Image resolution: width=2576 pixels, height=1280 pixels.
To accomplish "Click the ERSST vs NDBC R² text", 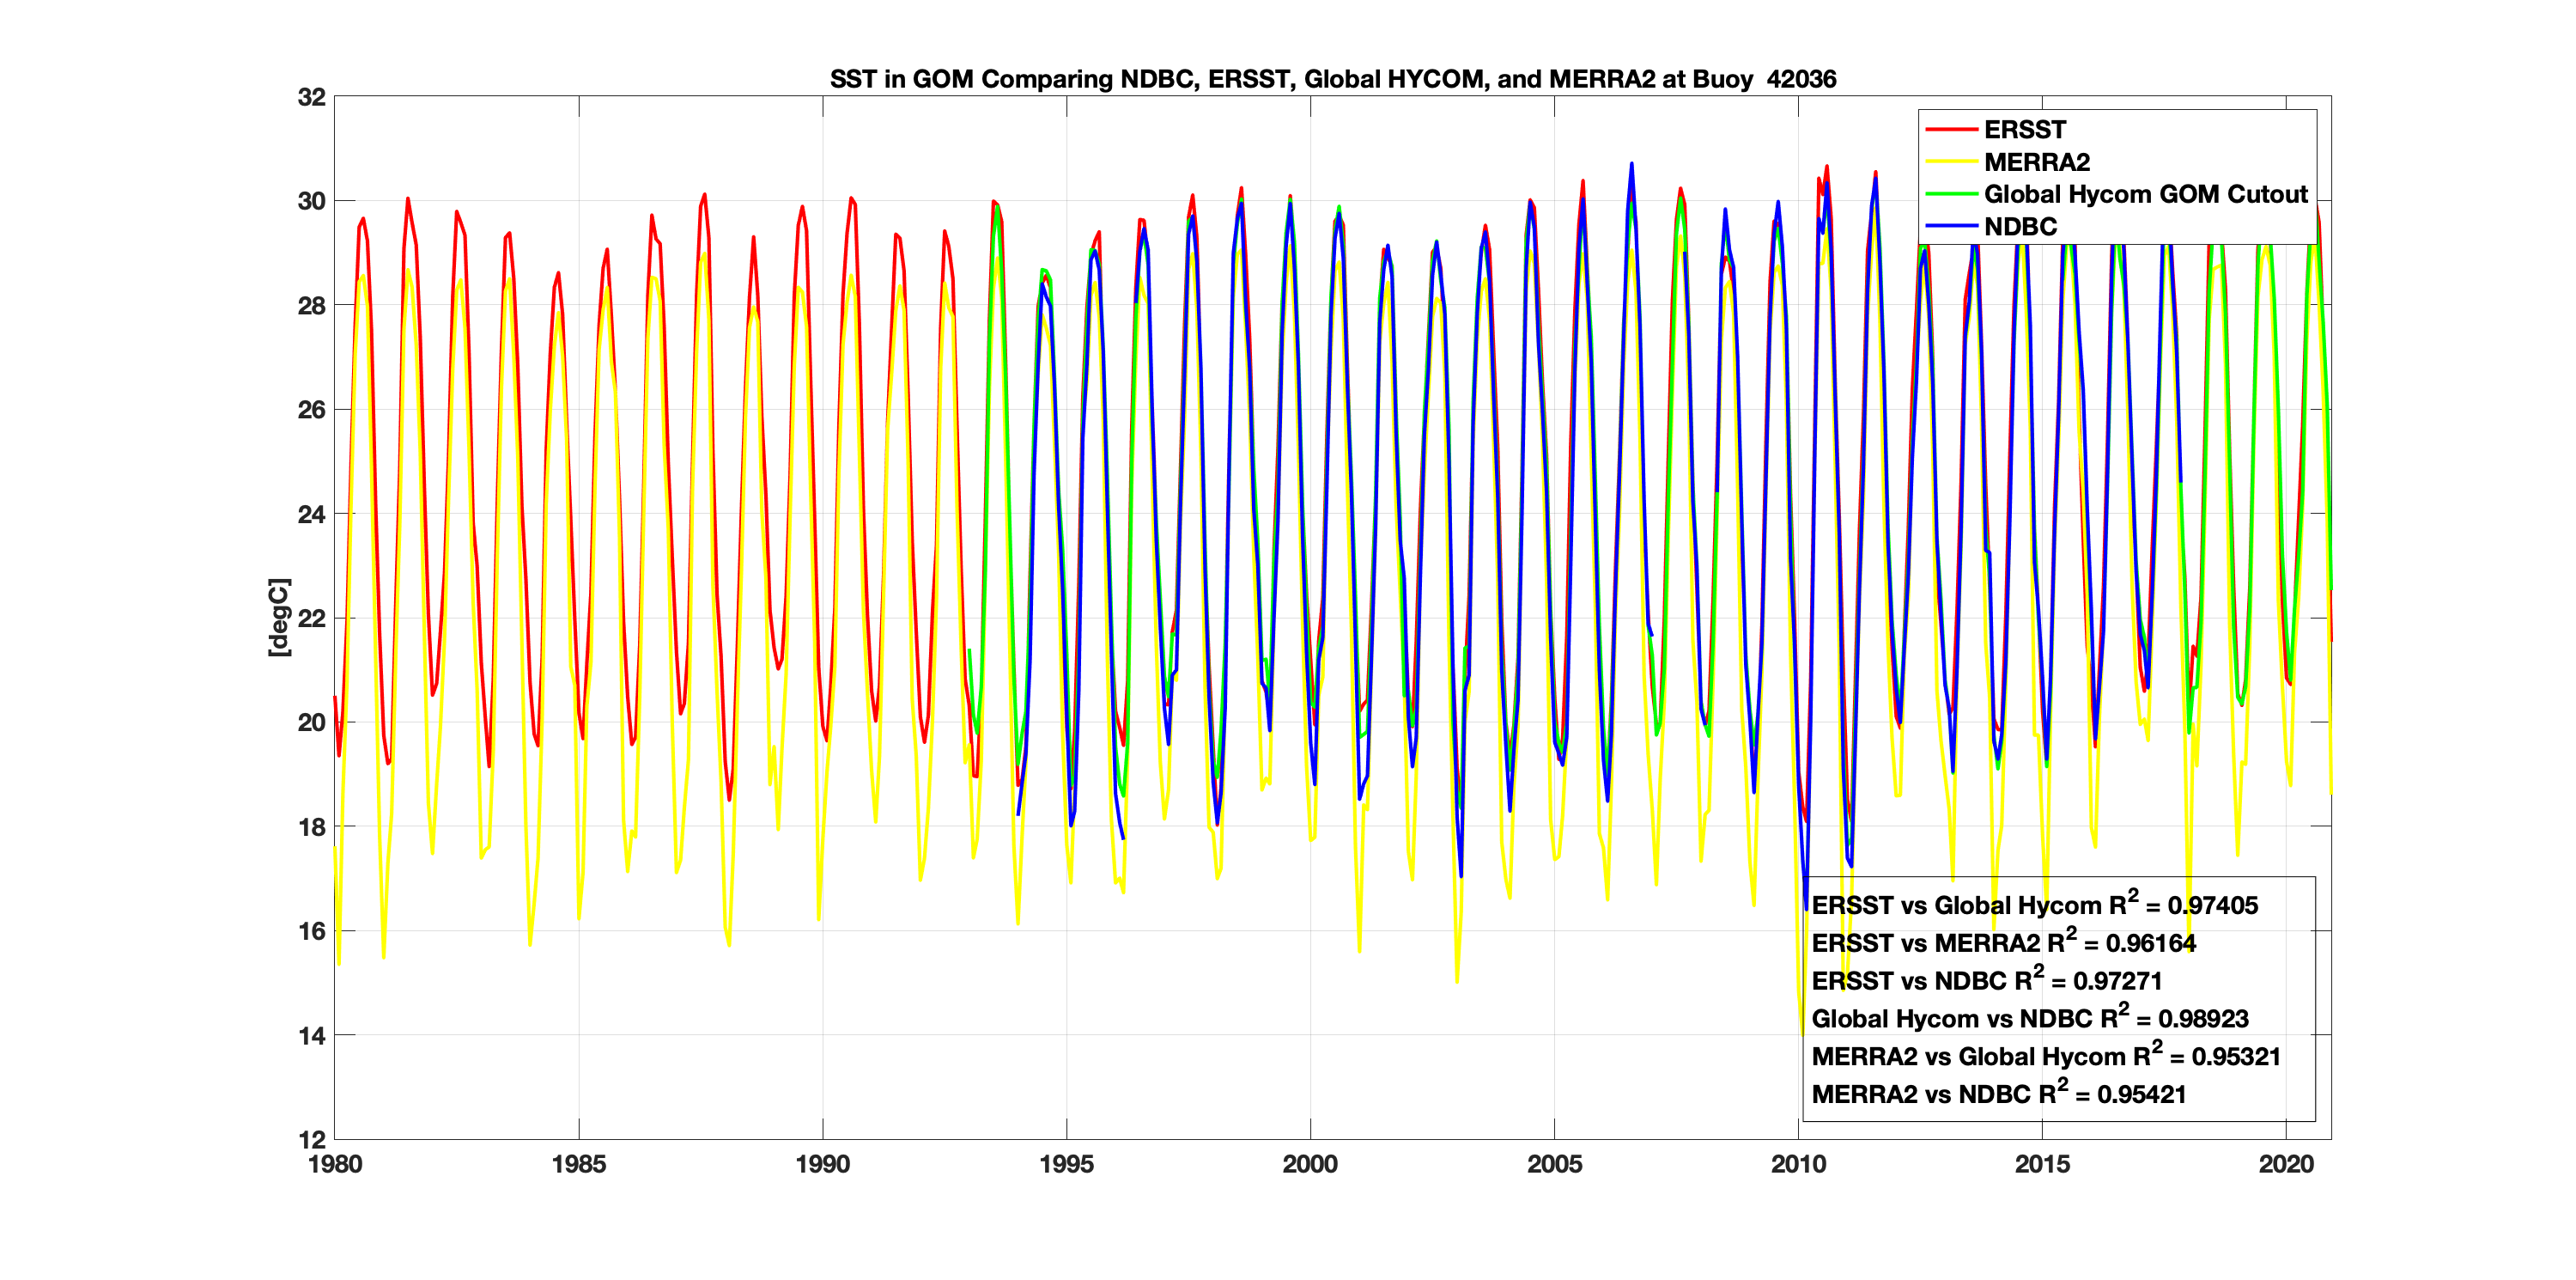I will [x=1986, y=981].
